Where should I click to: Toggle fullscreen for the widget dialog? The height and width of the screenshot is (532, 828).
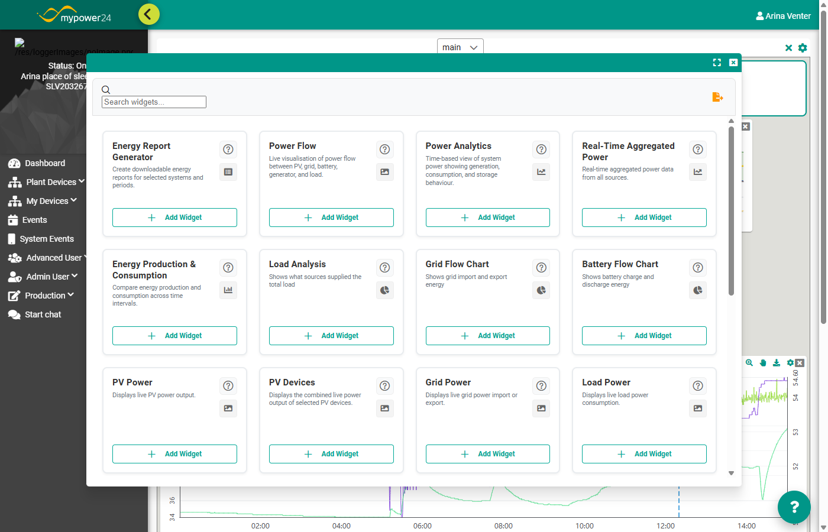[x=717, y=63]
